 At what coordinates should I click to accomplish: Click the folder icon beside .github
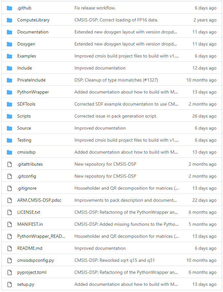(9, 8)
